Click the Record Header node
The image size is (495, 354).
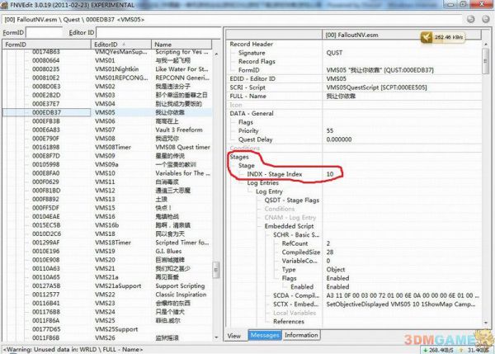252,45
